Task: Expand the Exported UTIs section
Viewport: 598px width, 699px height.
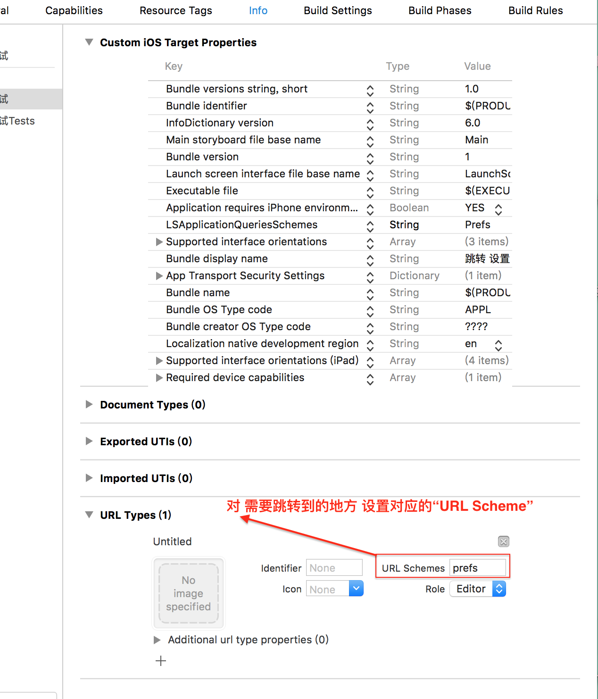Action: tap(89, 441)
